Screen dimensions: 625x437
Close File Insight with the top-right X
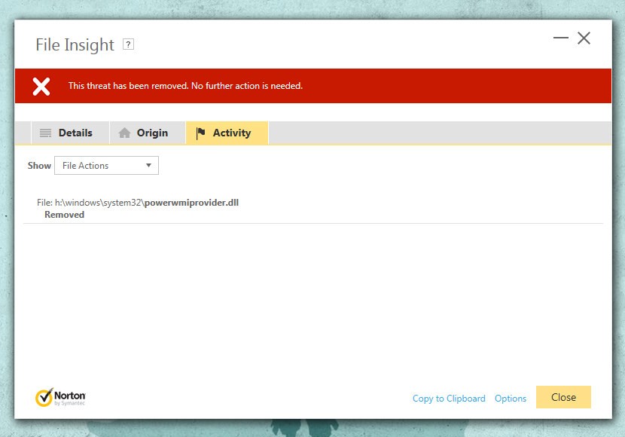(584, 38)
